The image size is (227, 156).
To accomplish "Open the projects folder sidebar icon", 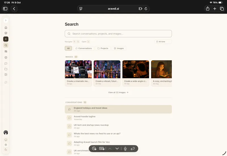I will [6, 69].
